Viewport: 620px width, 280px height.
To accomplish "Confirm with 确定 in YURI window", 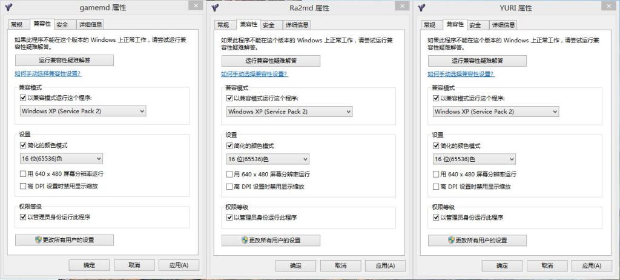I will click(x=502, y=265).
